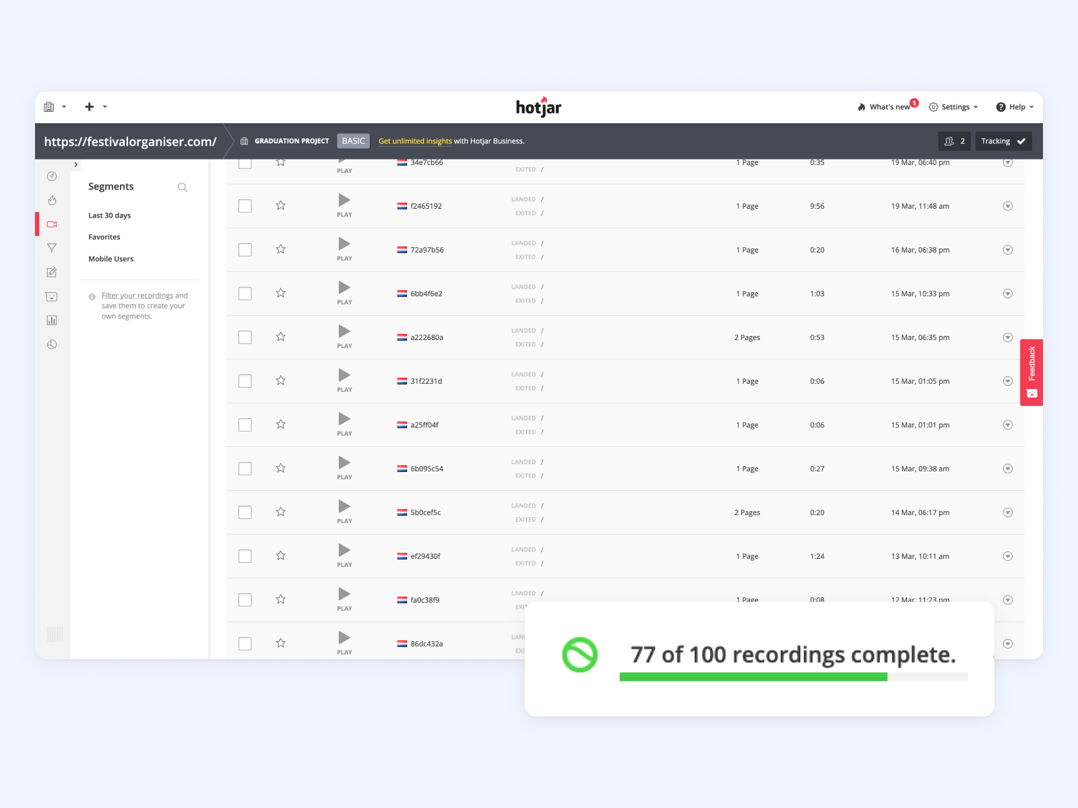Open the Dashboard gauge icon in sidebar

pos(52,176)
